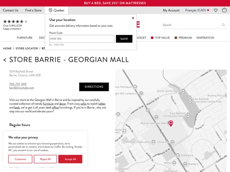Viewport: 230px width, 172px height.
Task: Open the Contact Us link
Action: coord(11,10)
